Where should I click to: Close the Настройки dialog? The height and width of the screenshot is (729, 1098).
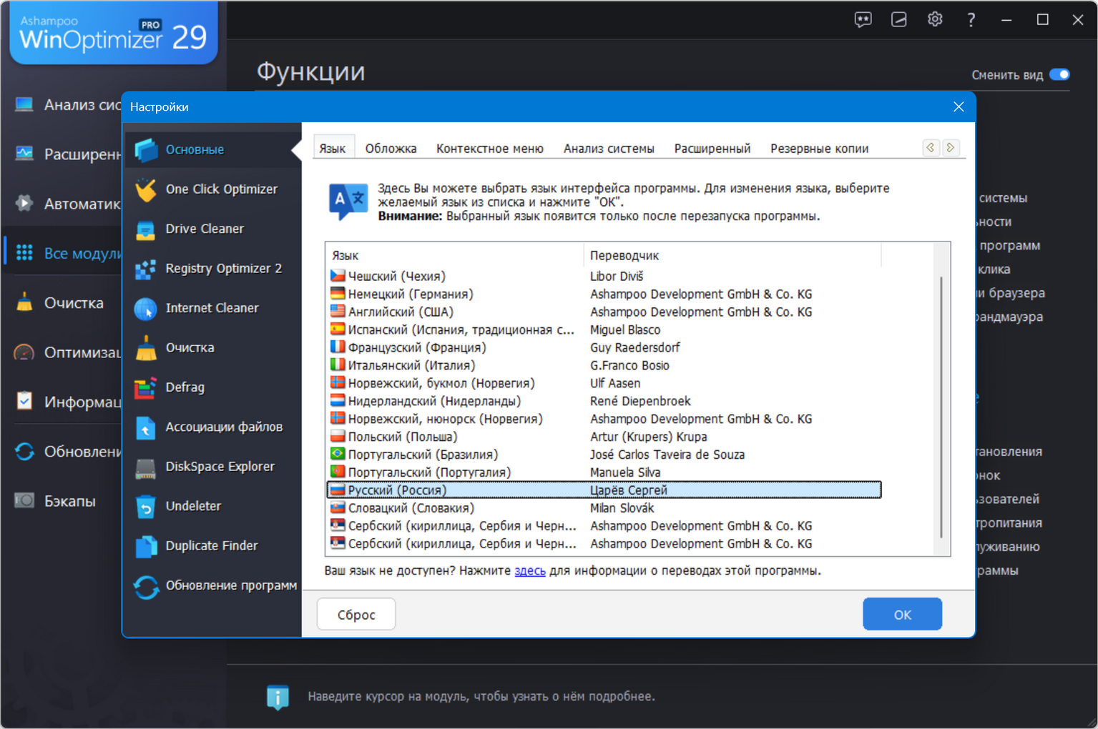(959, 106)
